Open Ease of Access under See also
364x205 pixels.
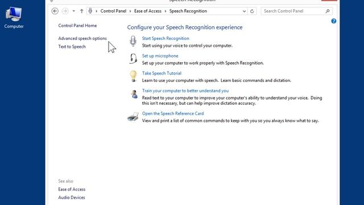(x=72, y=189)
